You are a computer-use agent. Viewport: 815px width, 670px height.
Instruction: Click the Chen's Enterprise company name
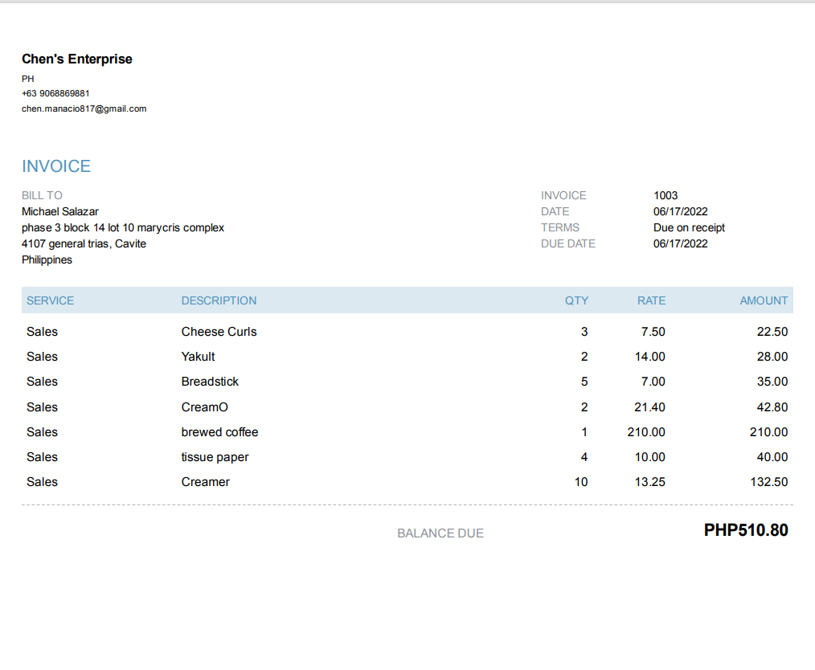point(77,59)
